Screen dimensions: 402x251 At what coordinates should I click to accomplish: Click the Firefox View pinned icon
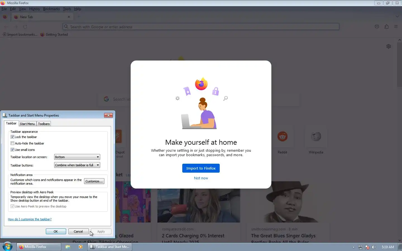pos(5,17)
